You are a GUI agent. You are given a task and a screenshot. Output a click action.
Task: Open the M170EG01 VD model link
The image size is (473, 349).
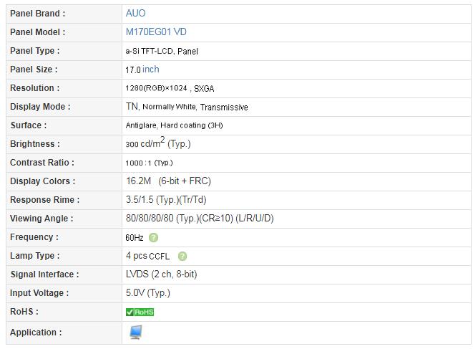tap(156, 32)
